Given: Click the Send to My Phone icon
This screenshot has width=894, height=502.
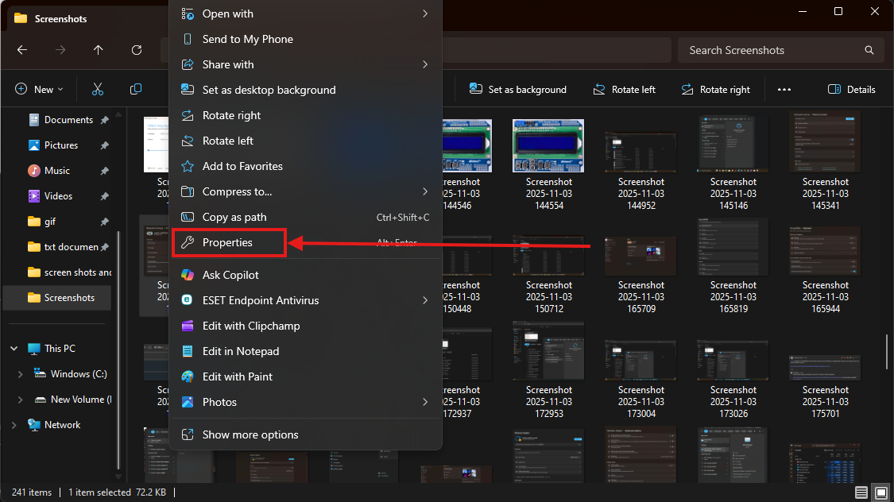Looking at the screenshot, I should [x=187, y=39].
